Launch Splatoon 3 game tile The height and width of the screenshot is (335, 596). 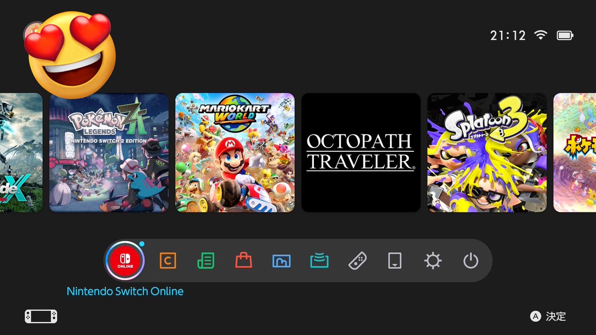(487, 152)
